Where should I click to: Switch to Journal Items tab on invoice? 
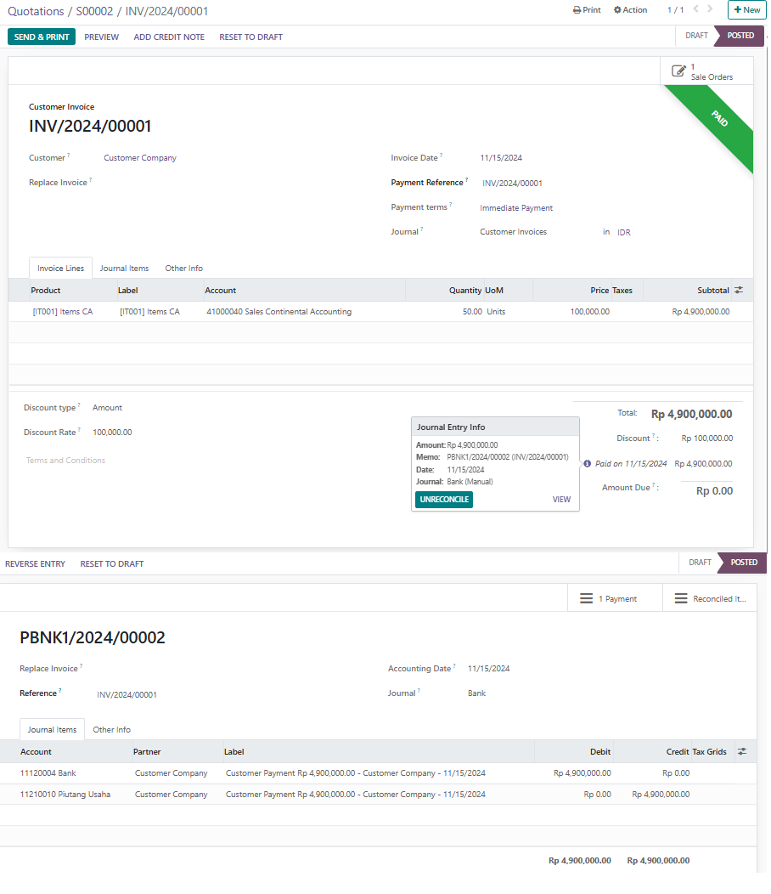click(124, 268)
